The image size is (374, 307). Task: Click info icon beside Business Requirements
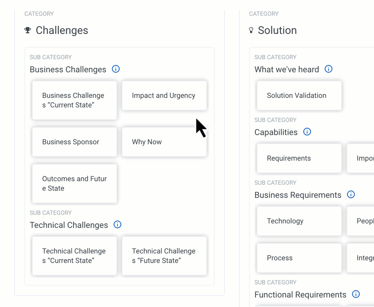tap(351, 195)
